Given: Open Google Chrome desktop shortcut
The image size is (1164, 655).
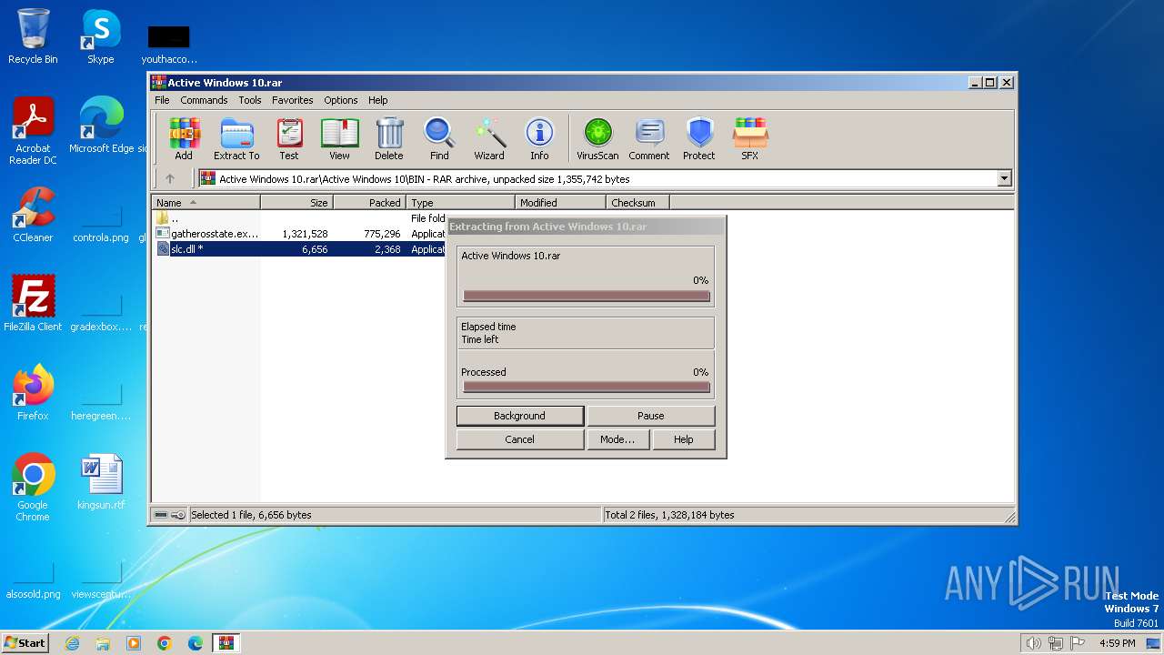Looking at the screenshot, I should click(x=33, y=489).
